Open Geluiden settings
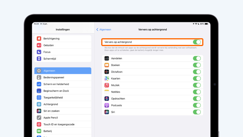 click(63, 45)
